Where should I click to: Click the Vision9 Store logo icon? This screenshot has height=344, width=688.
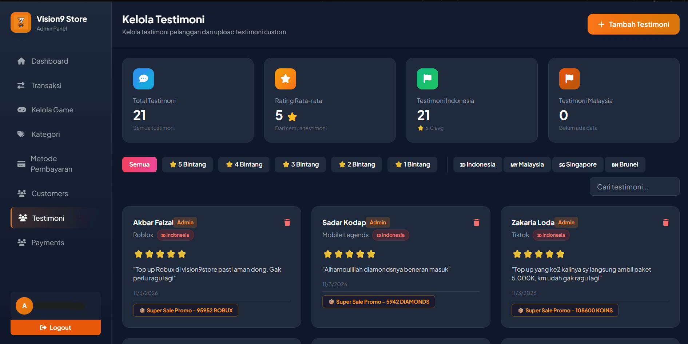[21, 23]
